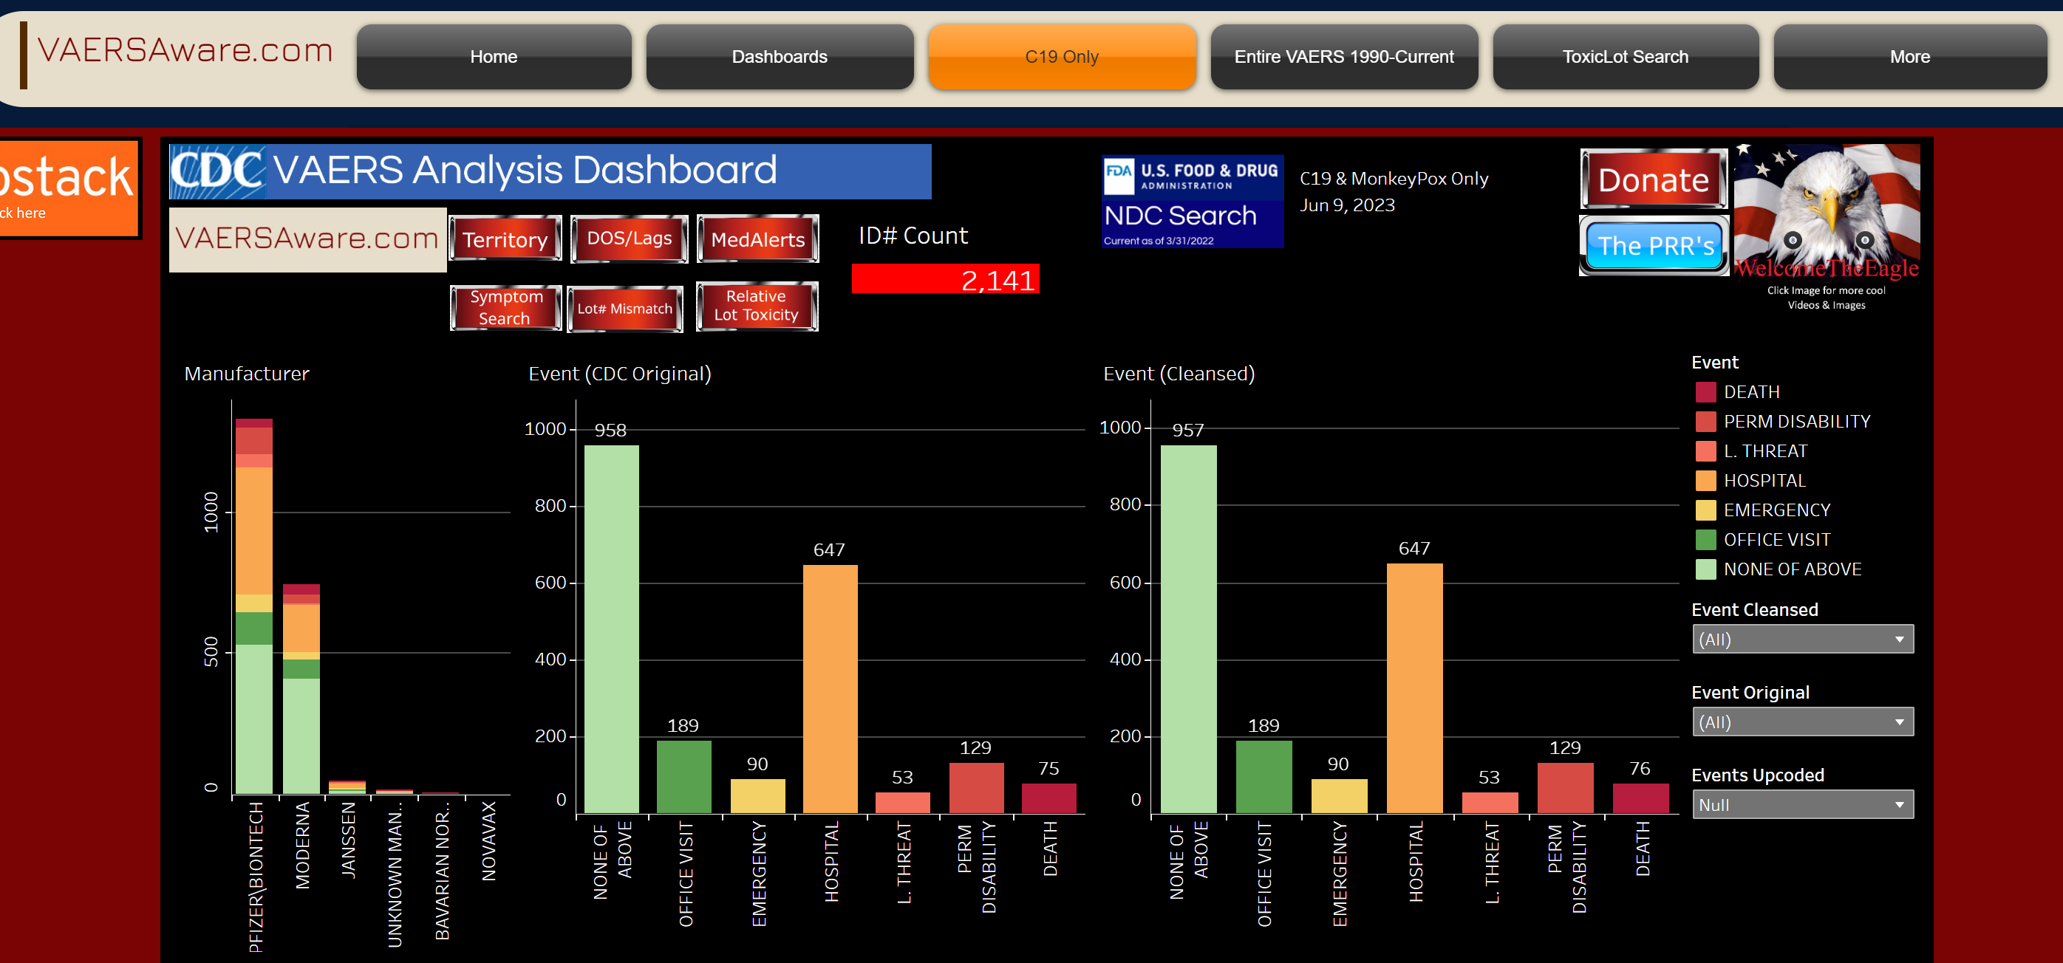Click L. THREAT bar in CDC Original chart

tap(903, 803)
